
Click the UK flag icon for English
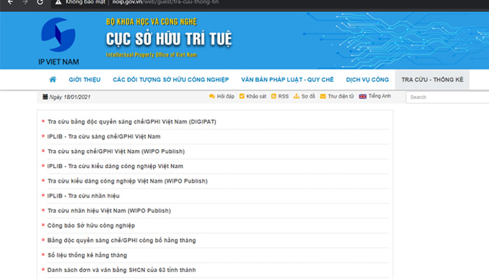point(363,96)
